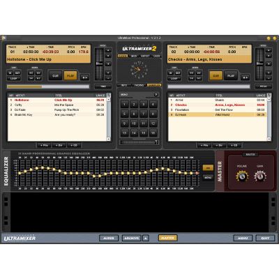Click the left deck pitch fader handle

pyautogui.click(x=99, y=63)
